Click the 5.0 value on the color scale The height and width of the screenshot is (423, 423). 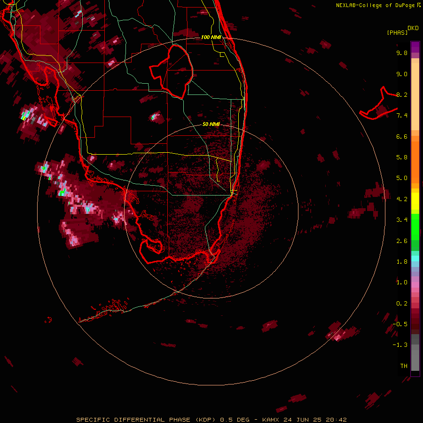pos(402,178)
